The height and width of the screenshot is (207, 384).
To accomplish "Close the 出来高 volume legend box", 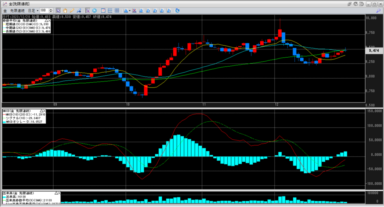I will click(58, 193).
